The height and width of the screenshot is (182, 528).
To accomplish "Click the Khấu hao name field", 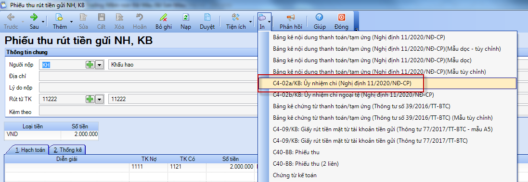I will [x=183, y=65].
